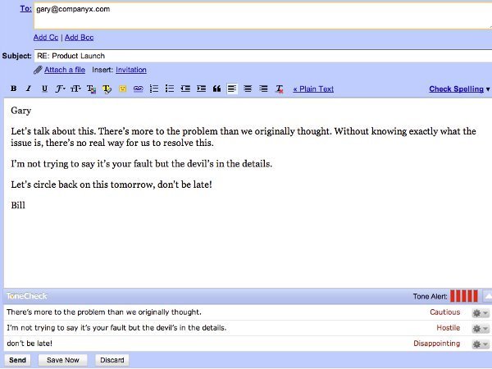
Task: Click the Hostile tone label
Action: pyautogui.click(x=448, y=328)
